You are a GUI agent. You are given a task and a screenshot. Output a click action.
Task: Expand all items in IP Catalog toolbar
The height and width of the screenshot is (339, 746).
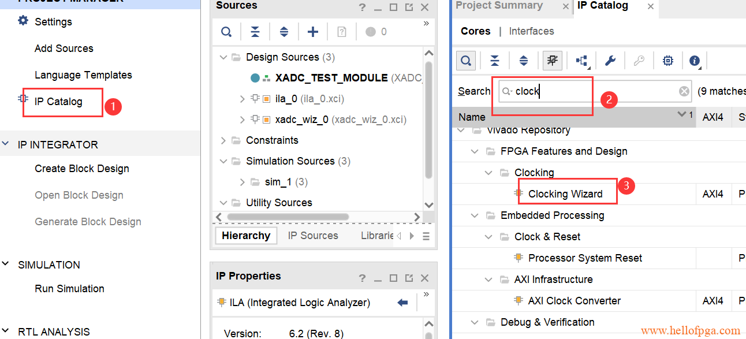click(x=524, y=61)
